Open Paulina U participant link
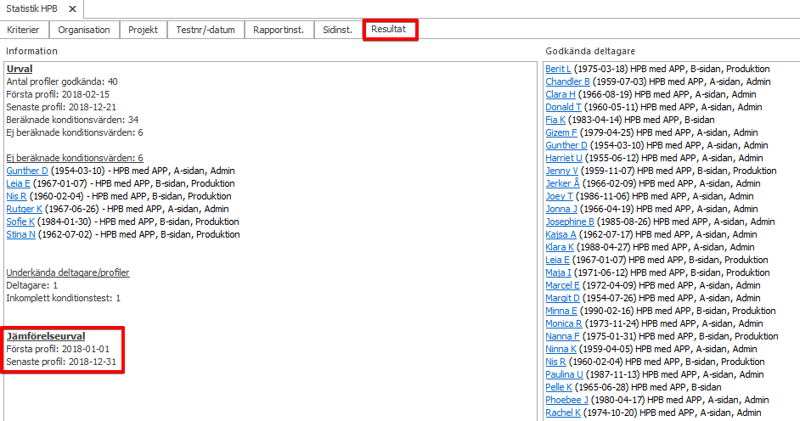Image resolution: width=800 pixels, height=421 pixels. pyautogui.click(x=564, y=374)
